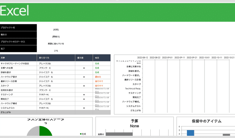Viewport: 235px width, 138px height.
Task: Click the 2022-10-01 date on Gantt axis
Action: (x=204, y=57)
